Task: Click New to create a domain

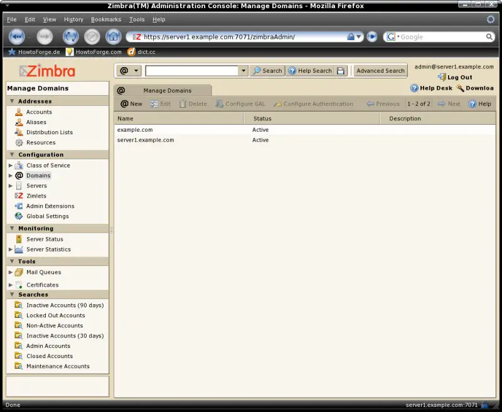Action: [131, 103]
